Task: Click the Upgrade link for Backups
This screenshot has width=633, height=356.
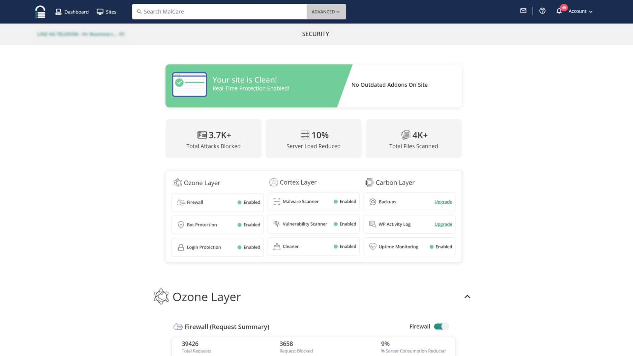Action: point(443,202)
